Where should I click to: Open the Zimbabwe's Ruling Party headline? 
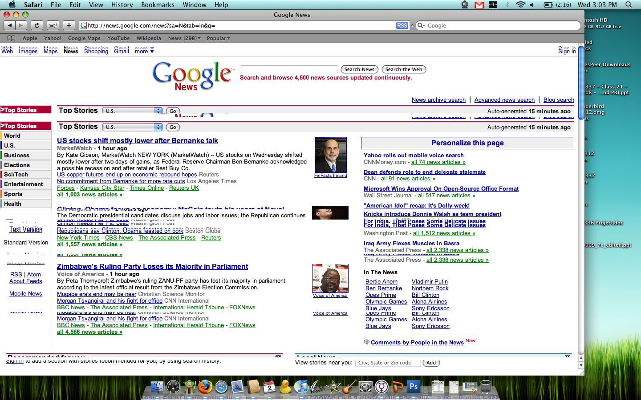(153, 267)
